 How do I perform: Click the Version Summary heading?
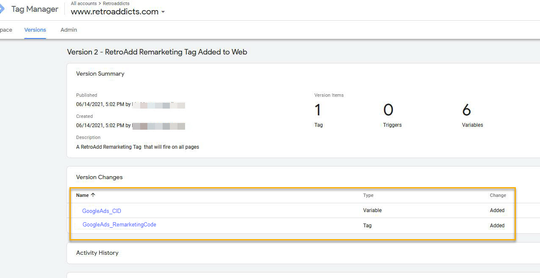(x=100, y=74)
